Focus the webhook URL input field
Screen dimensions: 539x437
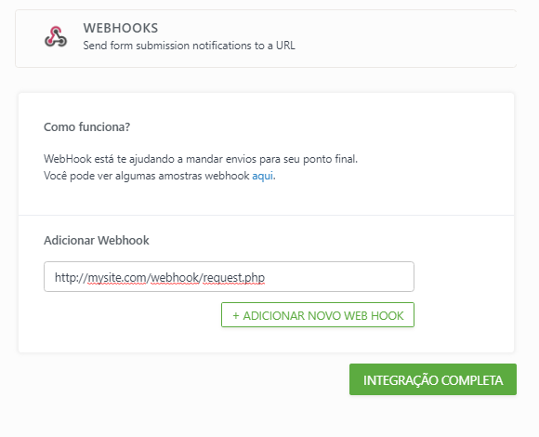[x=229, y=277]
